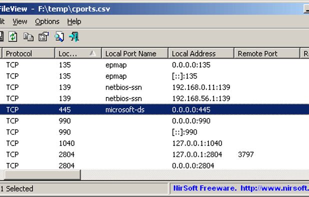Viewport: 309px width, 197px height.
Task: Sort by the Remote Port column header
Action: [x=267, y=53]
